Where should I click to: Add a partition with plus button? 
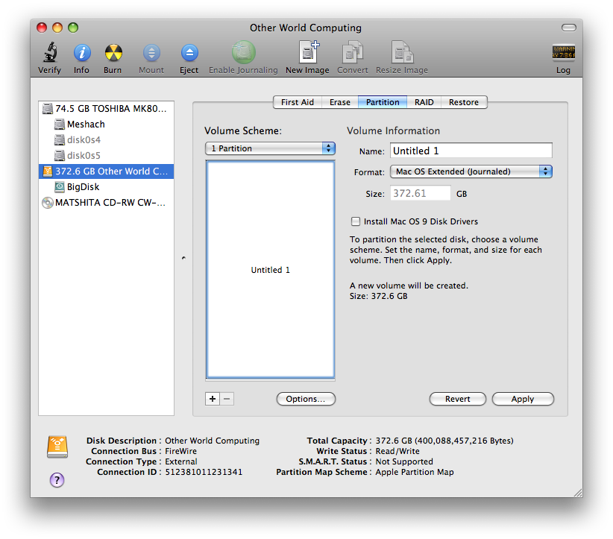(213, 399)
